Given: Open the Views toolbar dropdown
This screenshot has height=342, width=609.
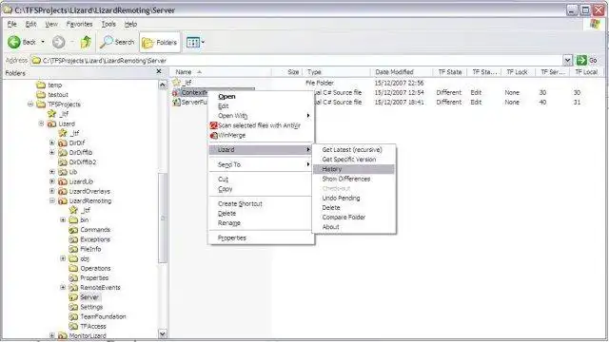Looking at the screenshot, I should pos(195,42).
